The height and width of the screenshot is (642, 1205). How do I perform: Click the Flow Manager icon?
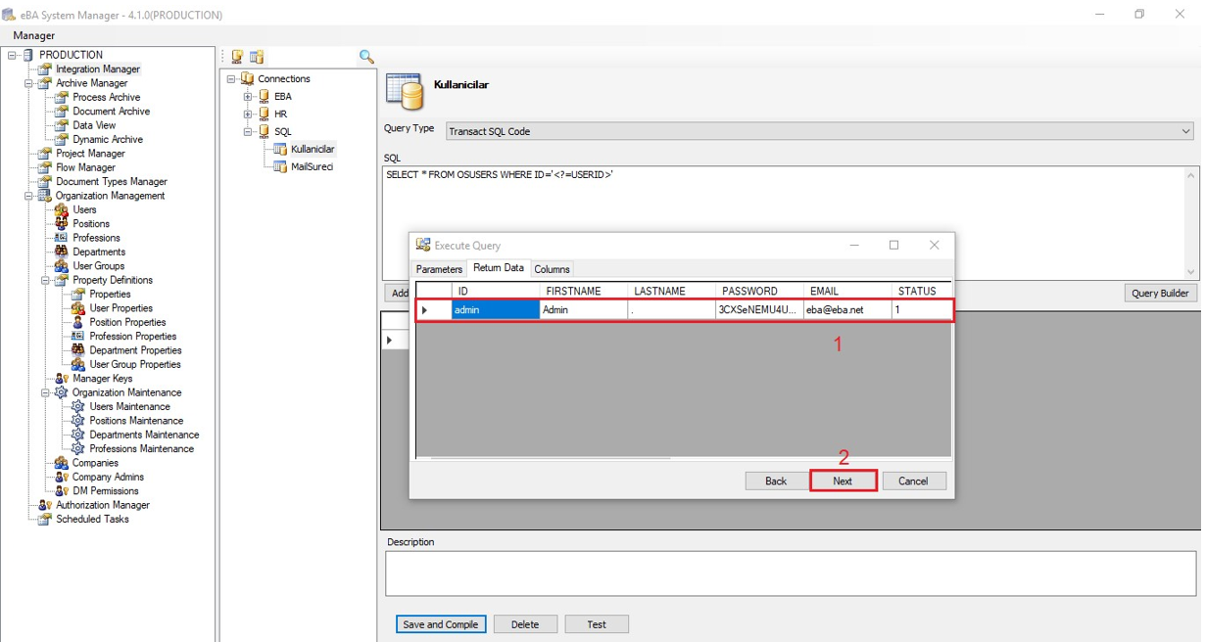45,167
